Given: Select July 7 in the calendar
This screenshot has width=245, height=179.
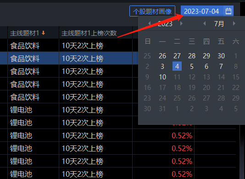Looking at the screenshot, I should tap(221, 66).
